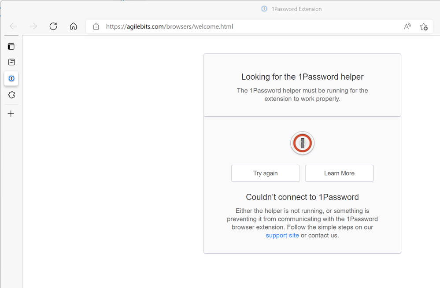
Task: Open a new tab with the plus button
Action: point(11,114)
